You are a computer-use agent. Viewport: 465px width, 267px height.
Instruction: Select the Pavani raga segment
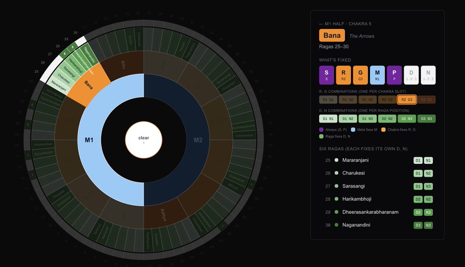point(183,47)
